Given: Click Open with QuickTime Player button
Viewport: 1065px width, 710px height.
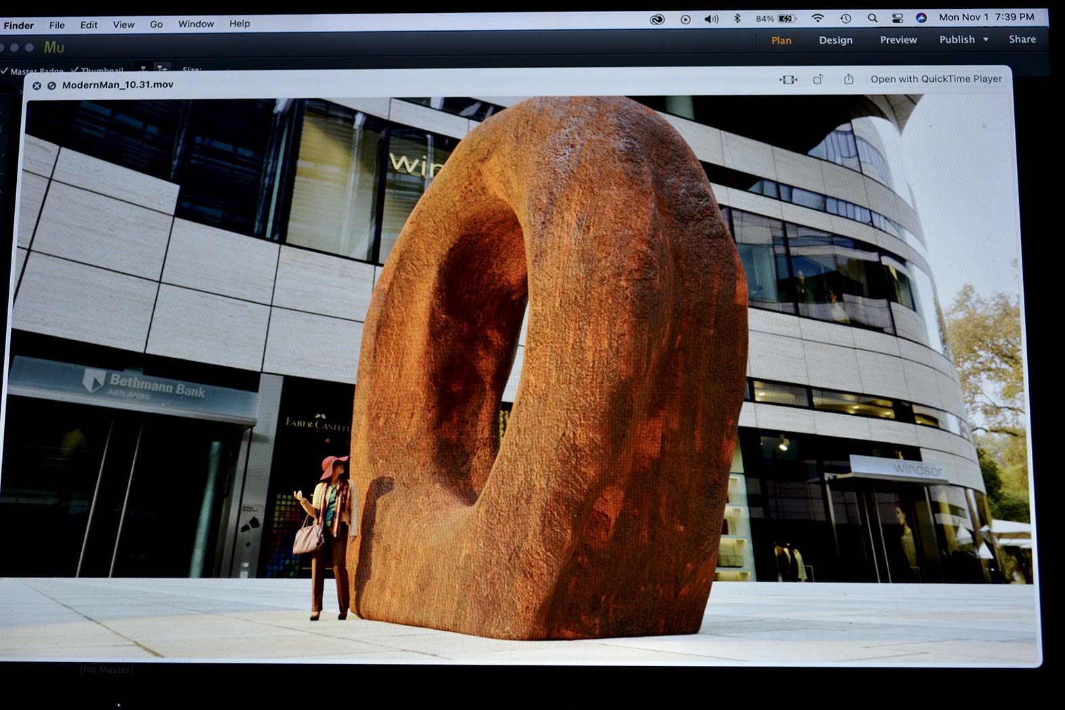Looking at the screenshot, I should (x=936, y=79).
